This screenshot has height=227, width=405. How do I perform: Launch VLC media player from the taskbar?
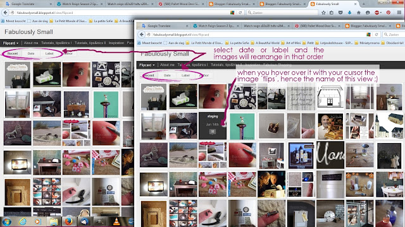116,221
